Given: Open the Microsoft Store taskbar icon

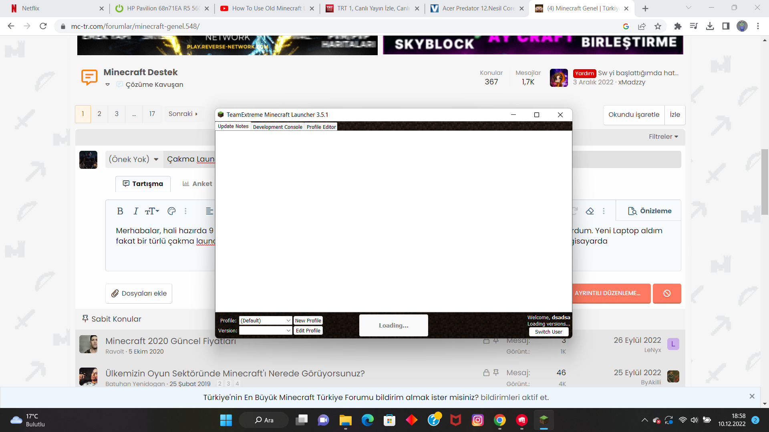Looking at the screenshot, I should [x=389, y=420].
